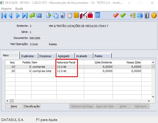Minimize the Manutenção de Documentos window

pyautogui.click(x=129, y=3)
